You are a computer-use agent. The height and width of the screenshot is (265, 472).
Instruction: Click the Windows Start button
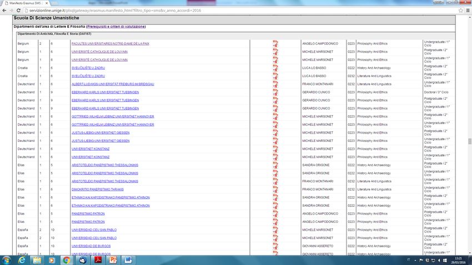coord(7,259)
